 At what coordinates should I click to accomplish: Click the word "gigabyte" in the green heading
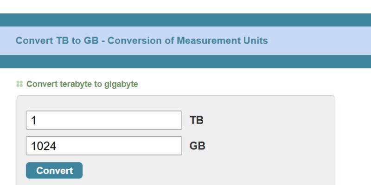coord(121,84)
